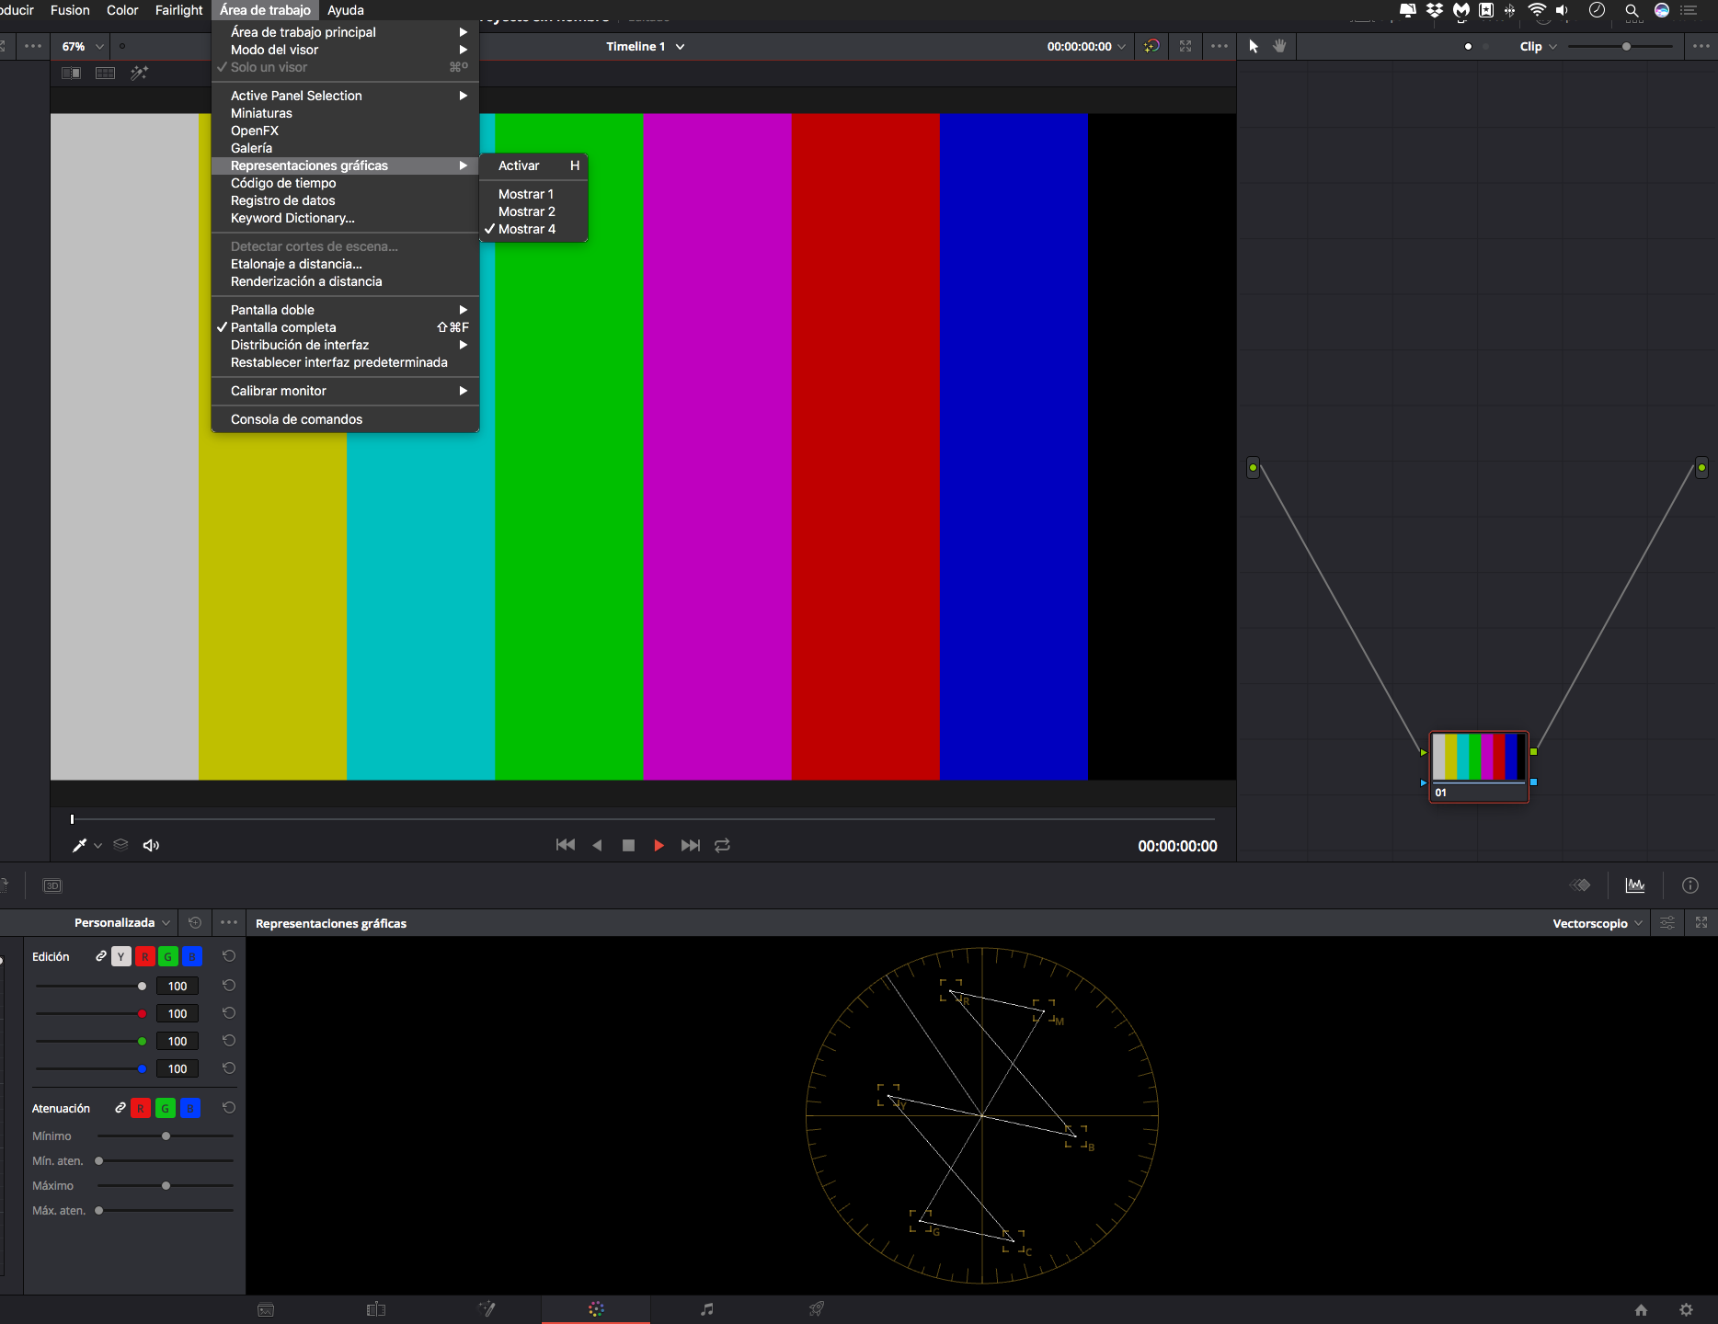Open project manager home icon
The height and width of the screenshot is (1324, 1718).
[x=1641, y=1309]
